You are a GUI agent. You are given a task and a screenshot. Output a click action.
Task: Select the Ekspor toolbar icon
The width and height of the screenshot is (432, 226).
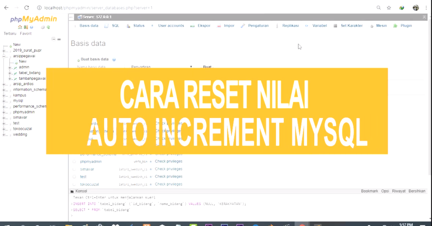[x=193, y=25]
